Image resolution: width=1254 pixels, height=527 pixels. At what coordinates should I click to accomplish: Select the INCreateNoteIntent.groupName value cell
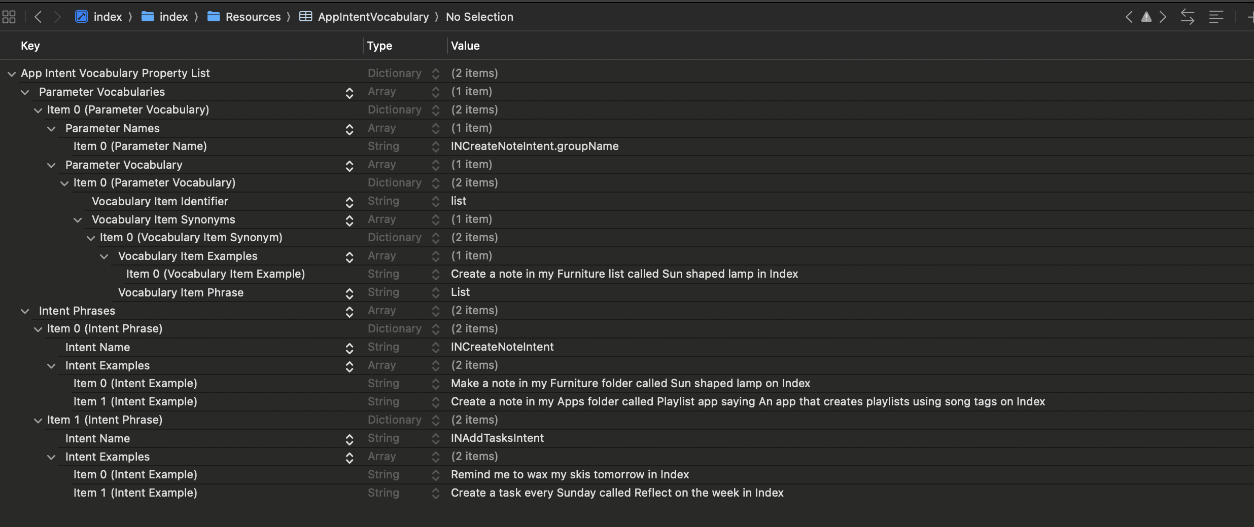535,146
